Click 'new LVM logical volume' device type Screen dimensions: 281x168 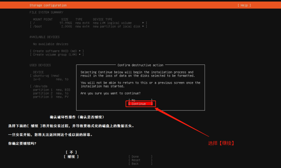pyautogui.click(x=112, y=23)
